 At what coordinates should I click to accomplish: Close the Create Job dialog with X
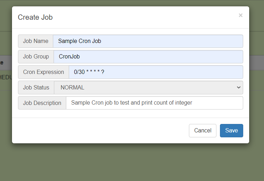click(240, 15)
